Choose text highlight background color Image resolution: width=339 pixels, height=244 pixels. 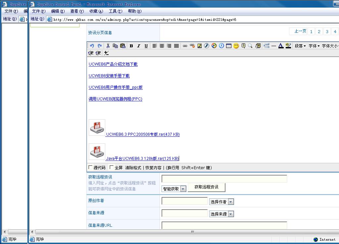pos(288,46)
